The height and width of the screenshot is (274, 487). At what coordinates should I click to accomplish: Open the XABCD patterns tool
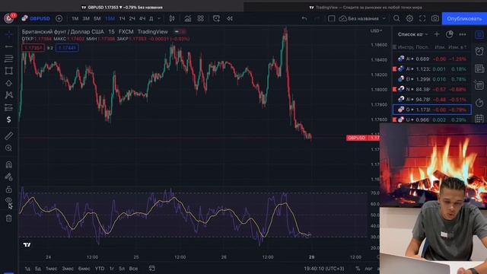click(8, 95)
